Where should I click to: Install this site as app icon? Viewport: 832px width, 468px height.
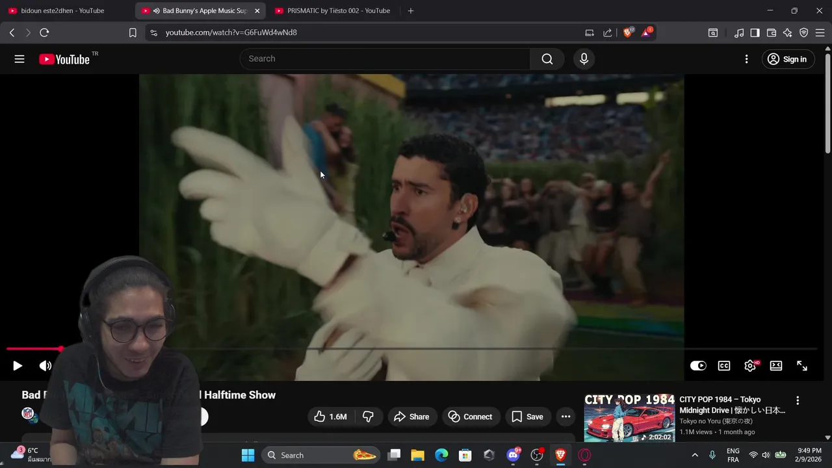[590, 32]
